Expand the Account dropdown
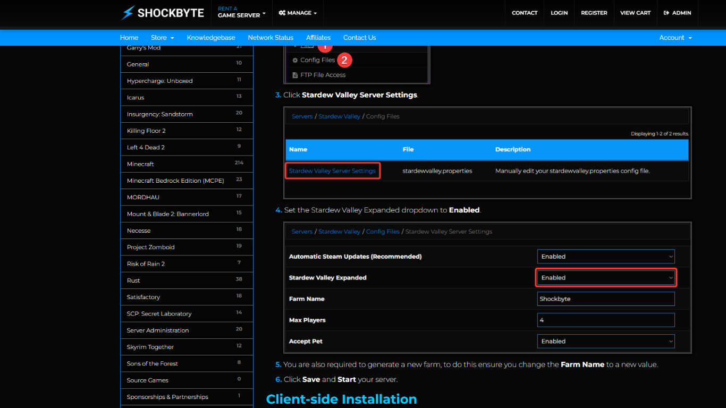This screenshot has height=408, width=726. [x=676, y=38]
